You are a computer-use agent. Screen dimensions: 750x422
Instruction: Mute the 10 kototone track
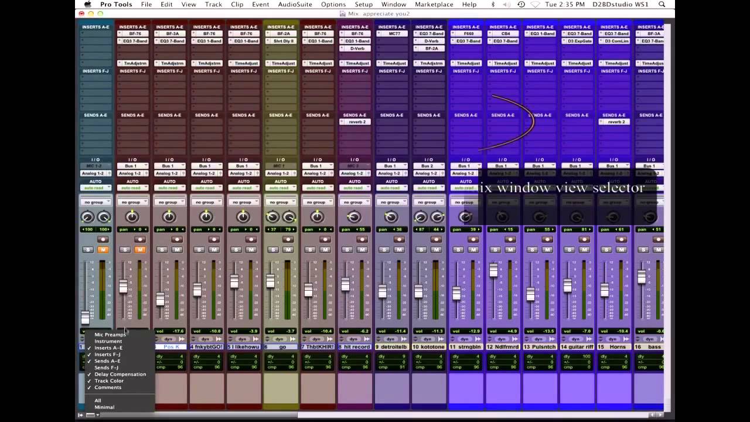click(x=436, y=250)
